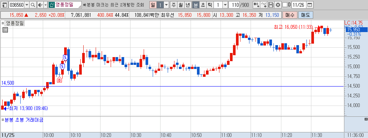Click the 매수 buy button
The width and height of the screenshot is (368, 138).
[290, 15]
